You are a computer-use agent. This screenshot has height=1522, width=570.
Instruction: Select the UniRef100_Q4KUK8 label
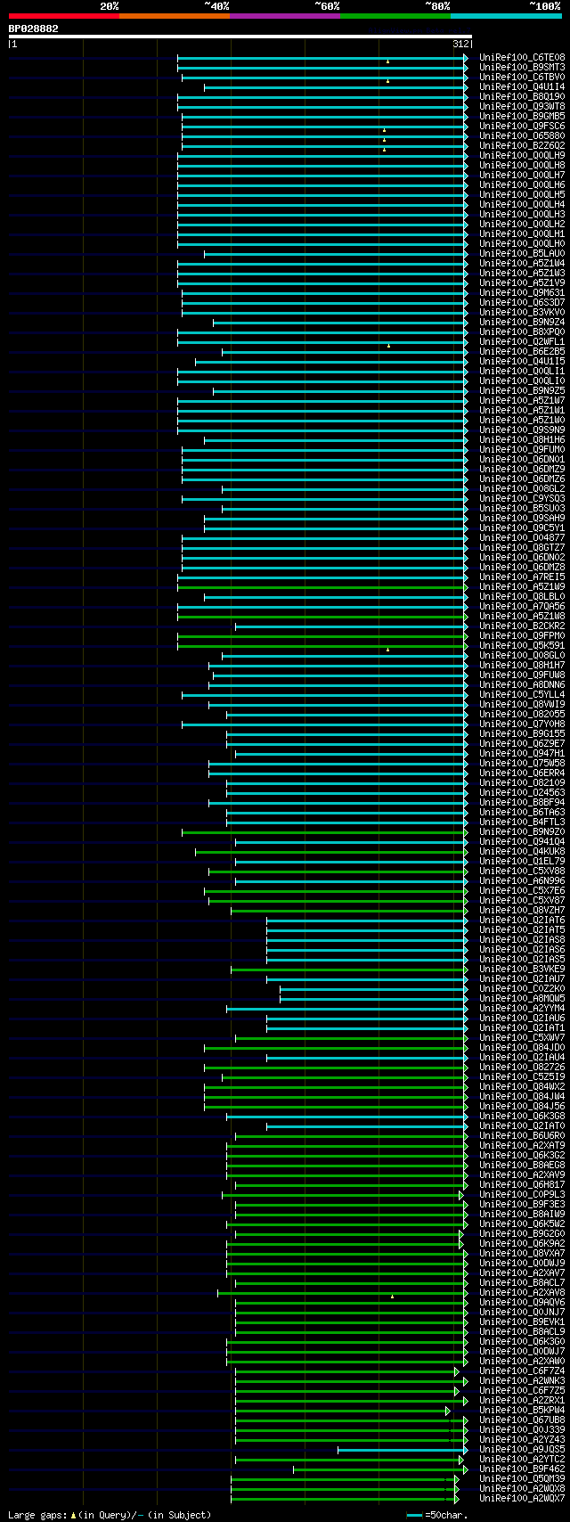point(522,851)
